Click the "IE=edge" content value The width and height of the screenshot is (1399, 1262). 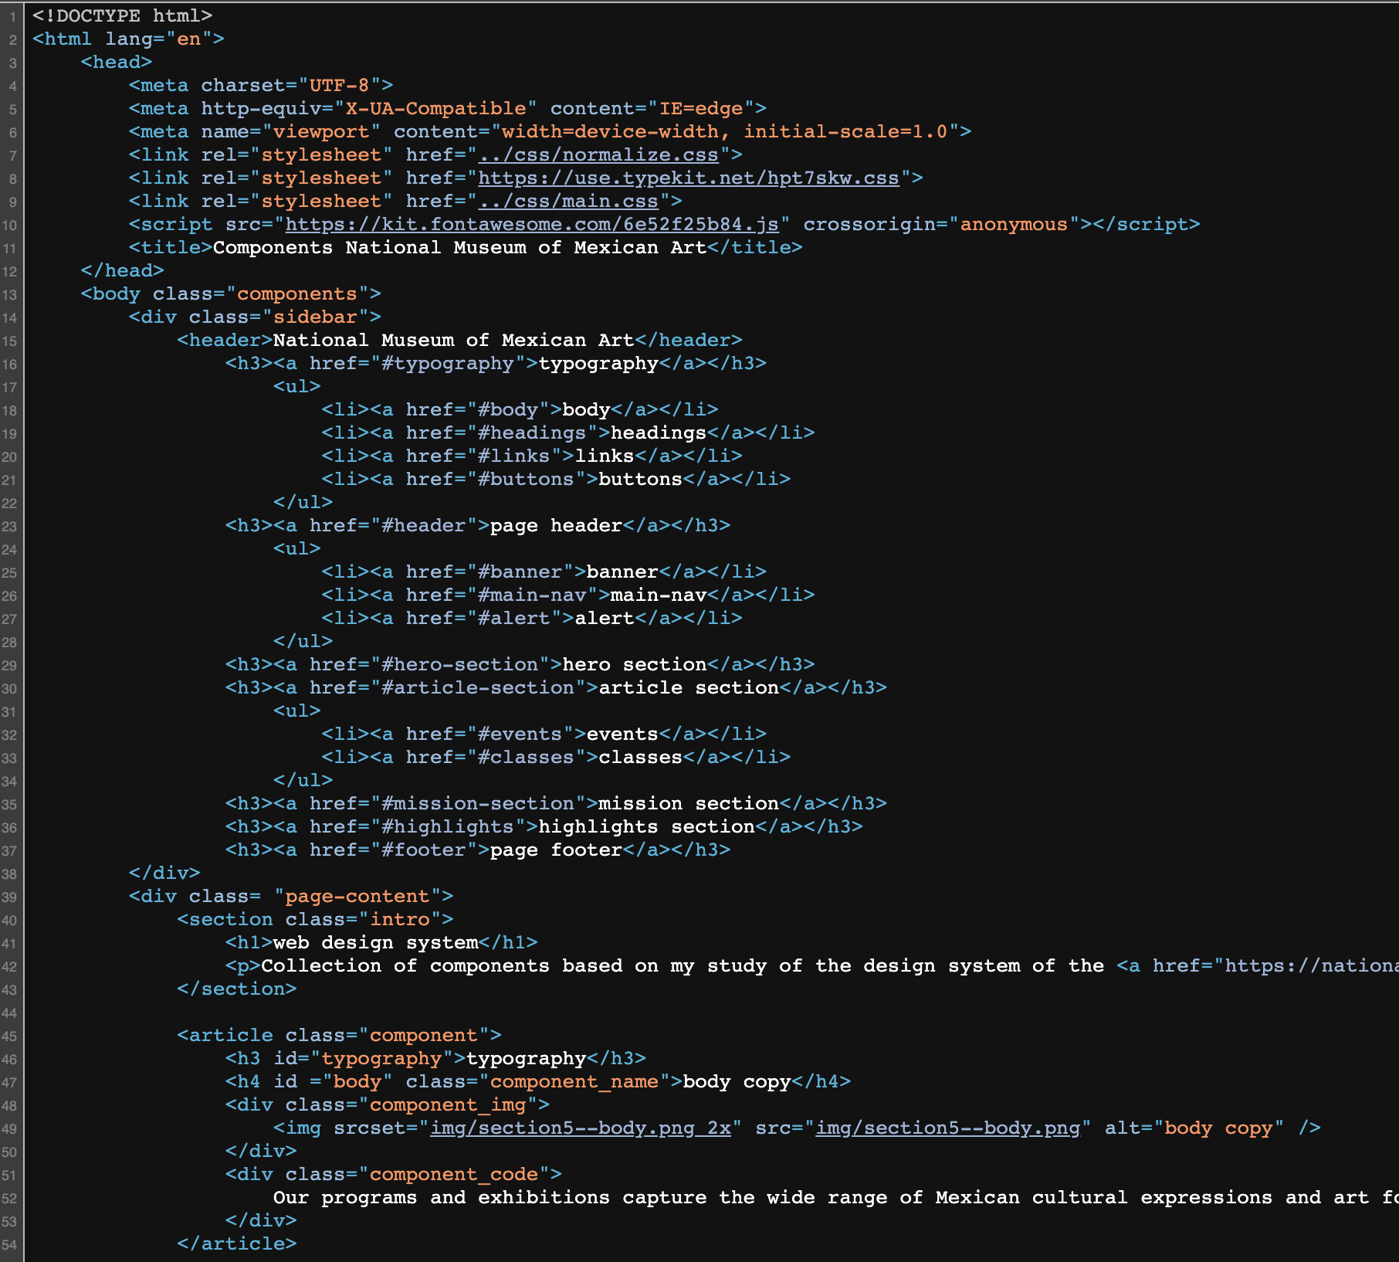click(701, 108)
